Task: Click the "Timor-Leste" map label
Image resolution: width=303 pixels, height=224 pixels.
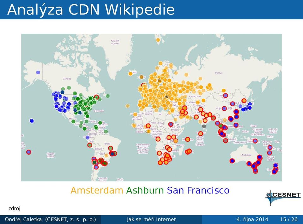Action: [239, 142]
